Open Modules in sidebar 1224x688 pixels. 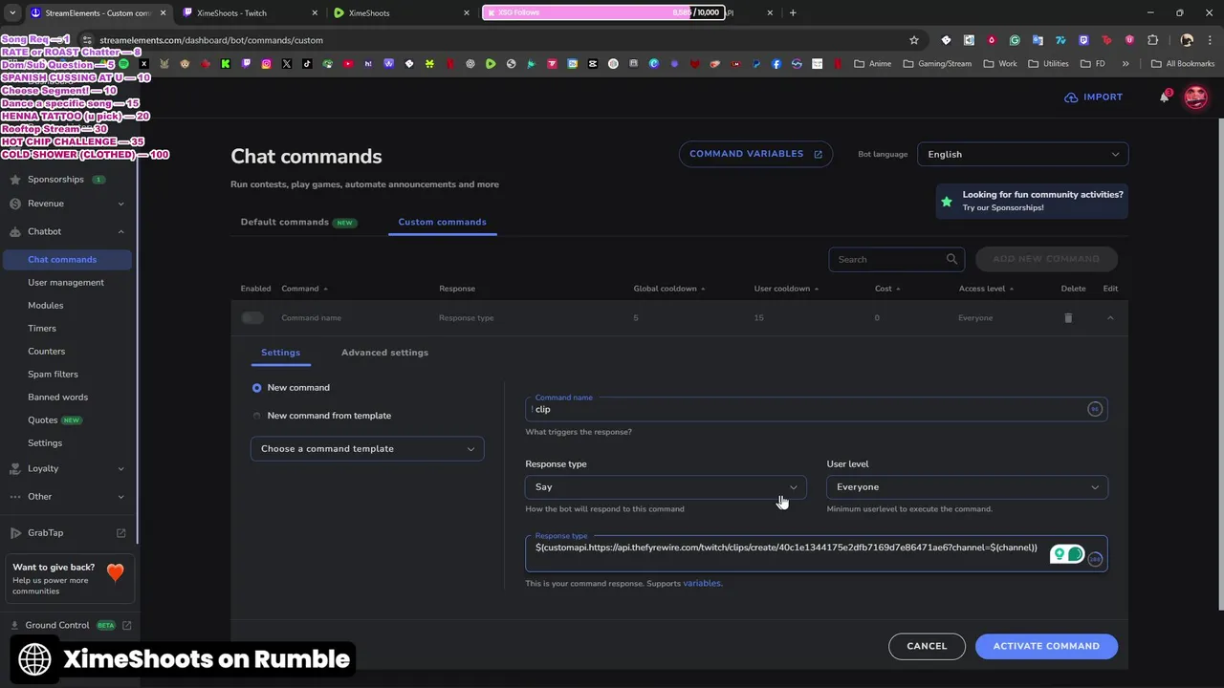[x=46, y=306]
